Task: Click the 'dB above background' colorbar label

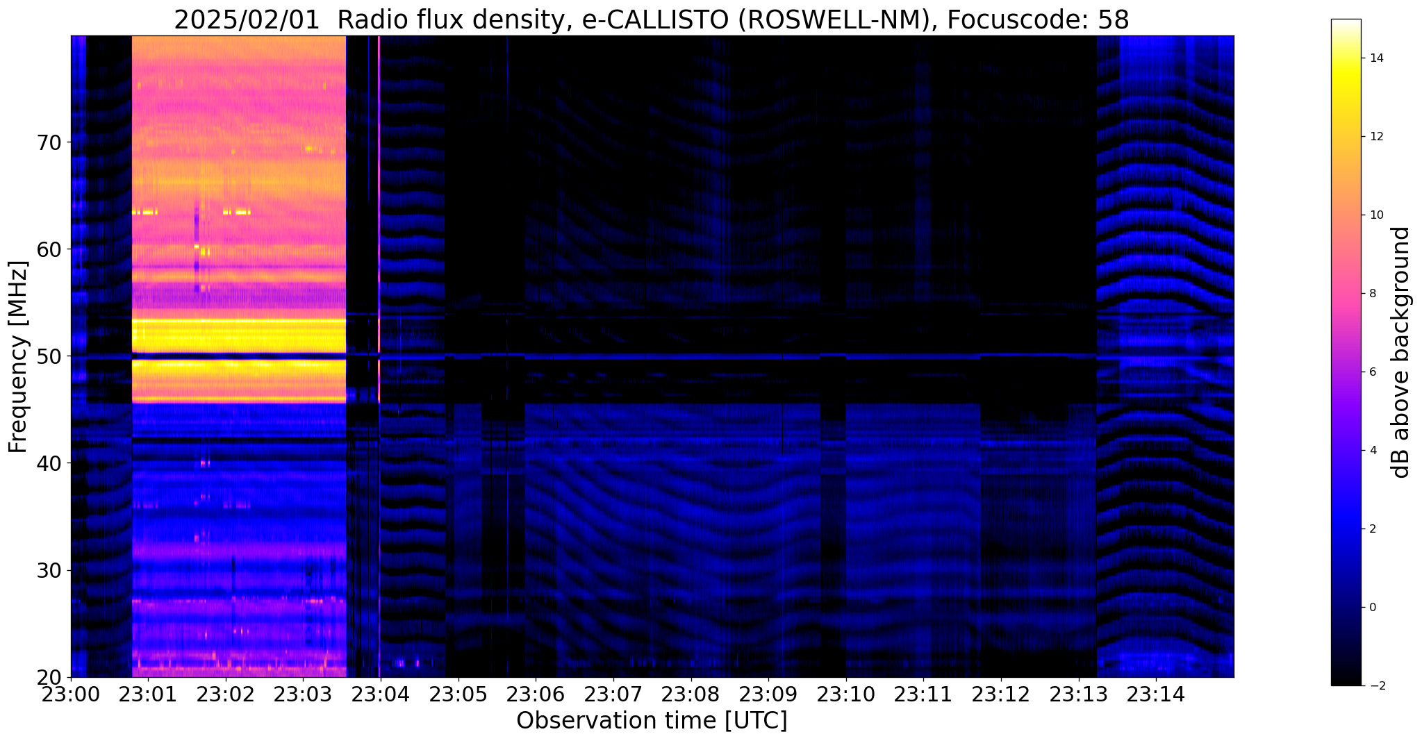Action: tap(1401, 352)
